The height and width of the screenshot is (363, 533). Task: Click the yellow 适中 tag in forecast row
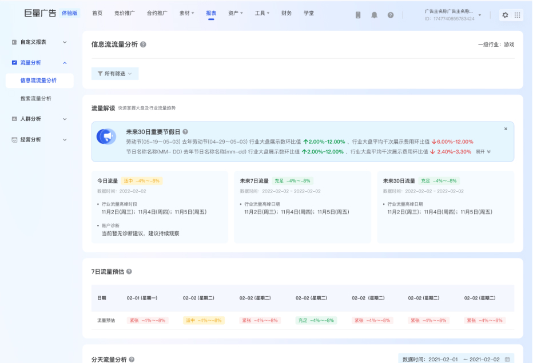tap(204, 320)
